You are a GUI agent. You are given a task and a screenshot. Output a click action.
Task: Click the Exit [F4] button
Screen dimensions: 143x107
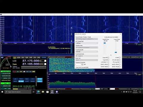coord(6,88)
